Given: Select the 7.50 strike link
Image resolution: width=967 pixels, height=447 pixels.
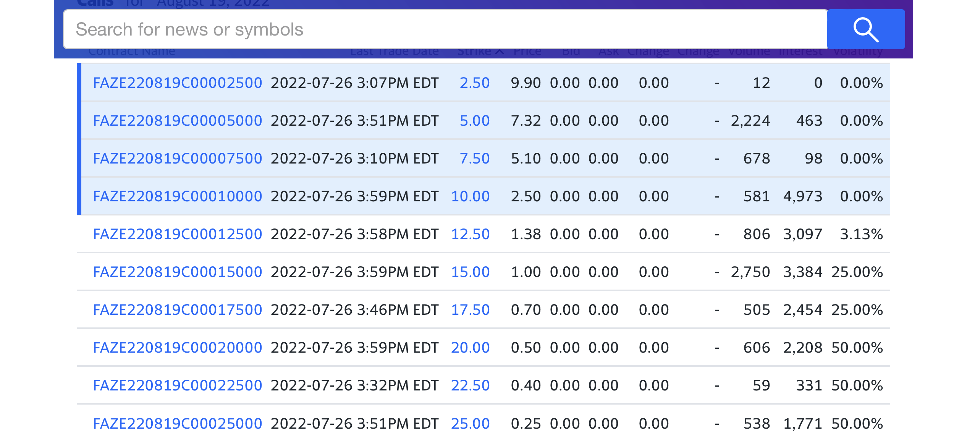Looking at the screenshot, I should (474, 159).
